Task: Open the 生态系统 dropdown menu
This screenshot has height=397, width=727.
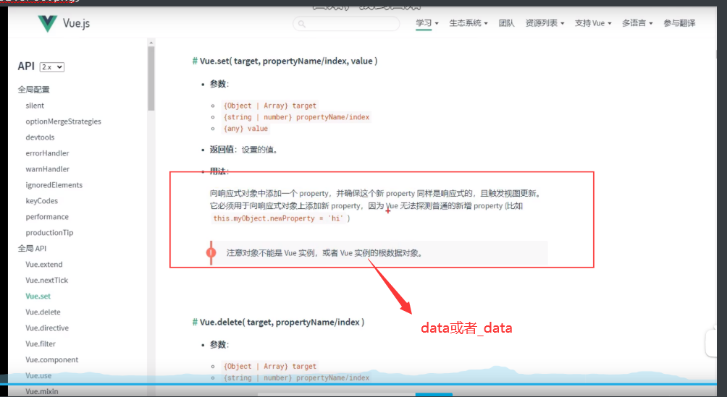Action: pos(468,23)
